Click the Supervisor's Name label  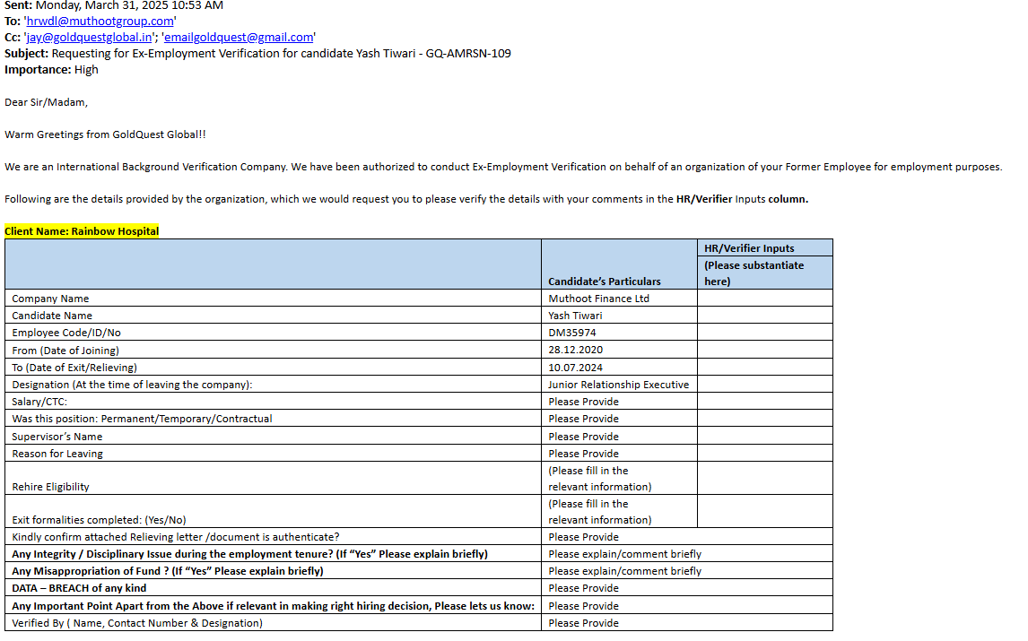(57, 436)
